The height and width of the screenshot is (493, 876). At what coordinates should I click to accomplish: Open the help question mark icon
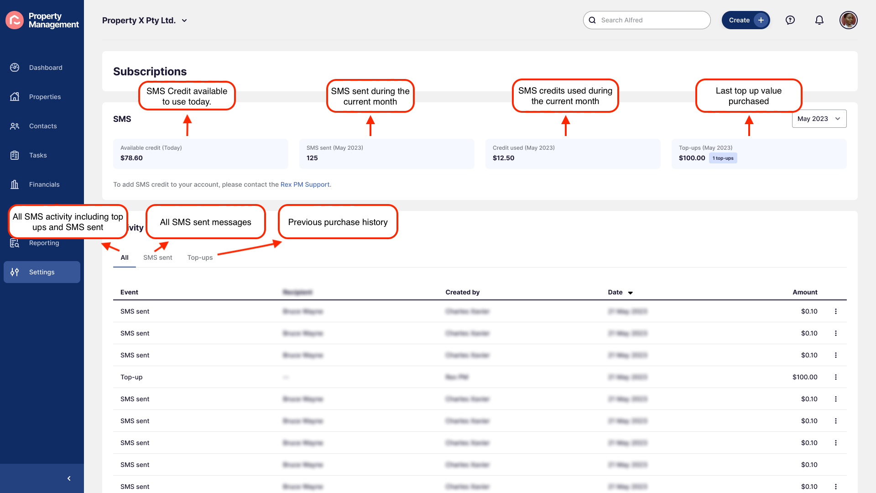(x=790, y=20)
